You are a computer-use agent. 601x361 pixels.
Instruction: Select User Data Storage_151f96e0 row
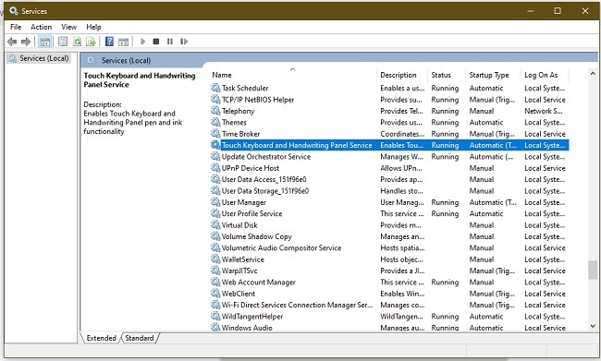389,190
